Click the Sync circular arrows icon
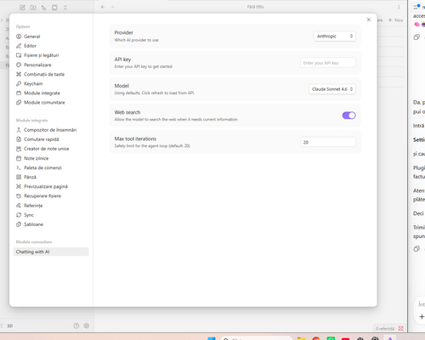This screenshot has height=340, width=425. click(x=19, y=215)
